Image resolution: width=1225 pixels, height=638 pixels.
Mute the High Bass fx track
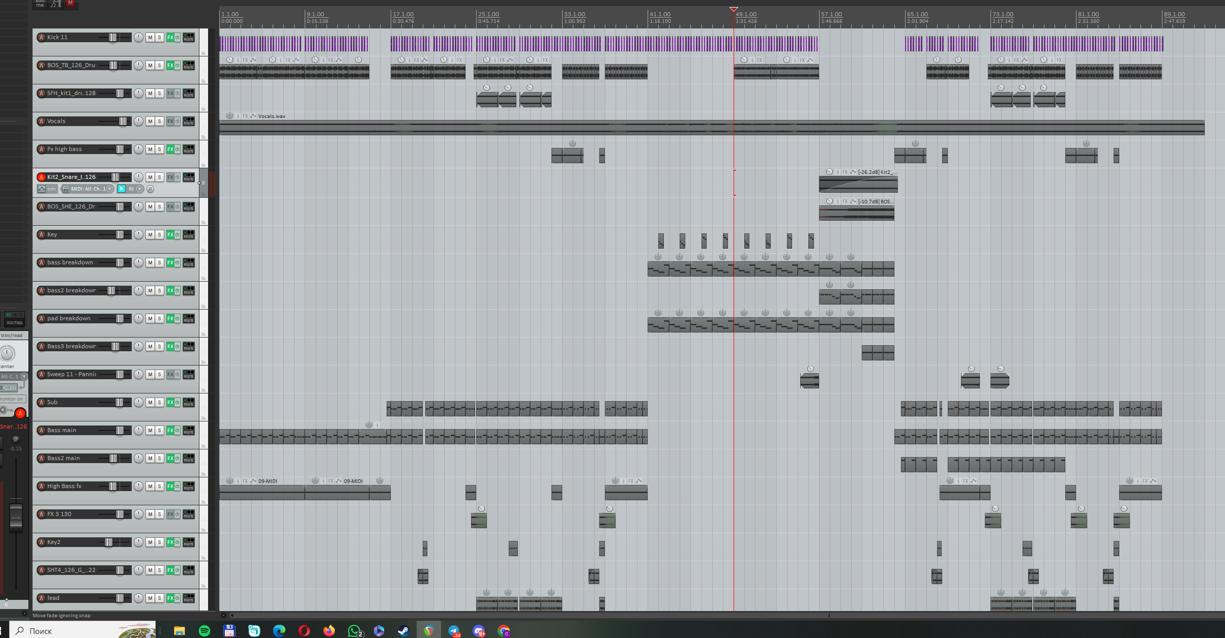pyautogui.click(x=150, y=486)
